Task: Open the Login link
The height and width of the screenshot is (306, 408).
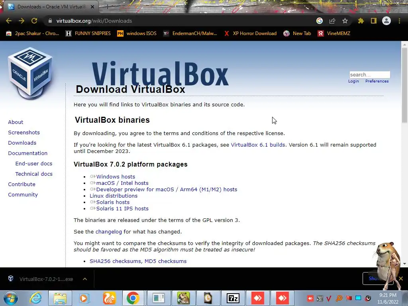Action: [x=353, y=81]
